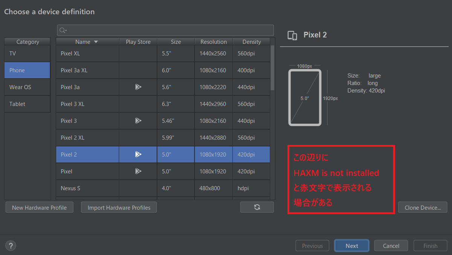Select the Tablet category

27,104
